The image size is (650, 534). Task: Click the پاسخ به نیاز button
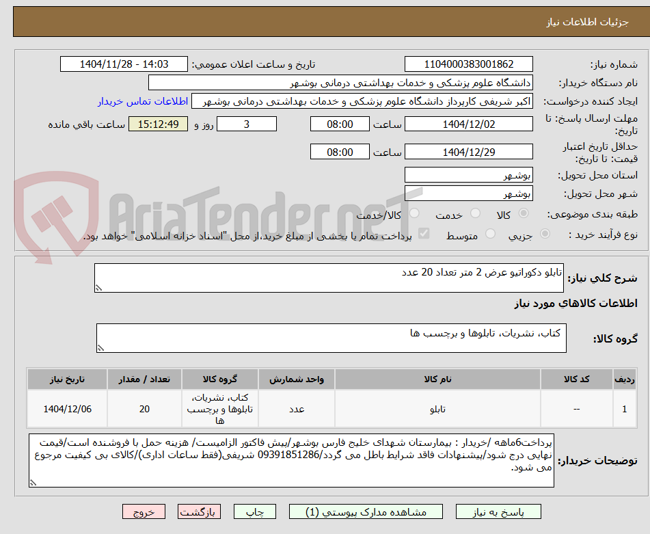coord(498,511)
